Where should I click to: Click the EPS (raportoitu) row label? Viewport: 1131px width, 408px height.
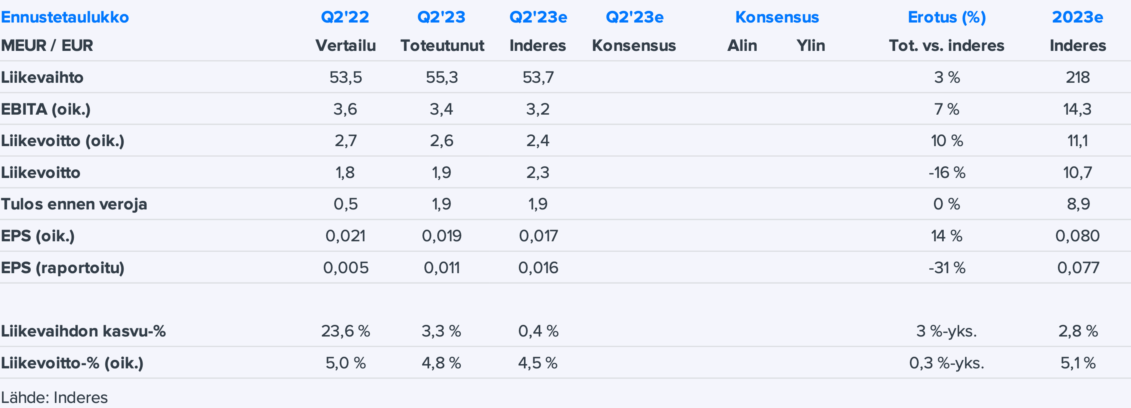[x=62, y=267]
